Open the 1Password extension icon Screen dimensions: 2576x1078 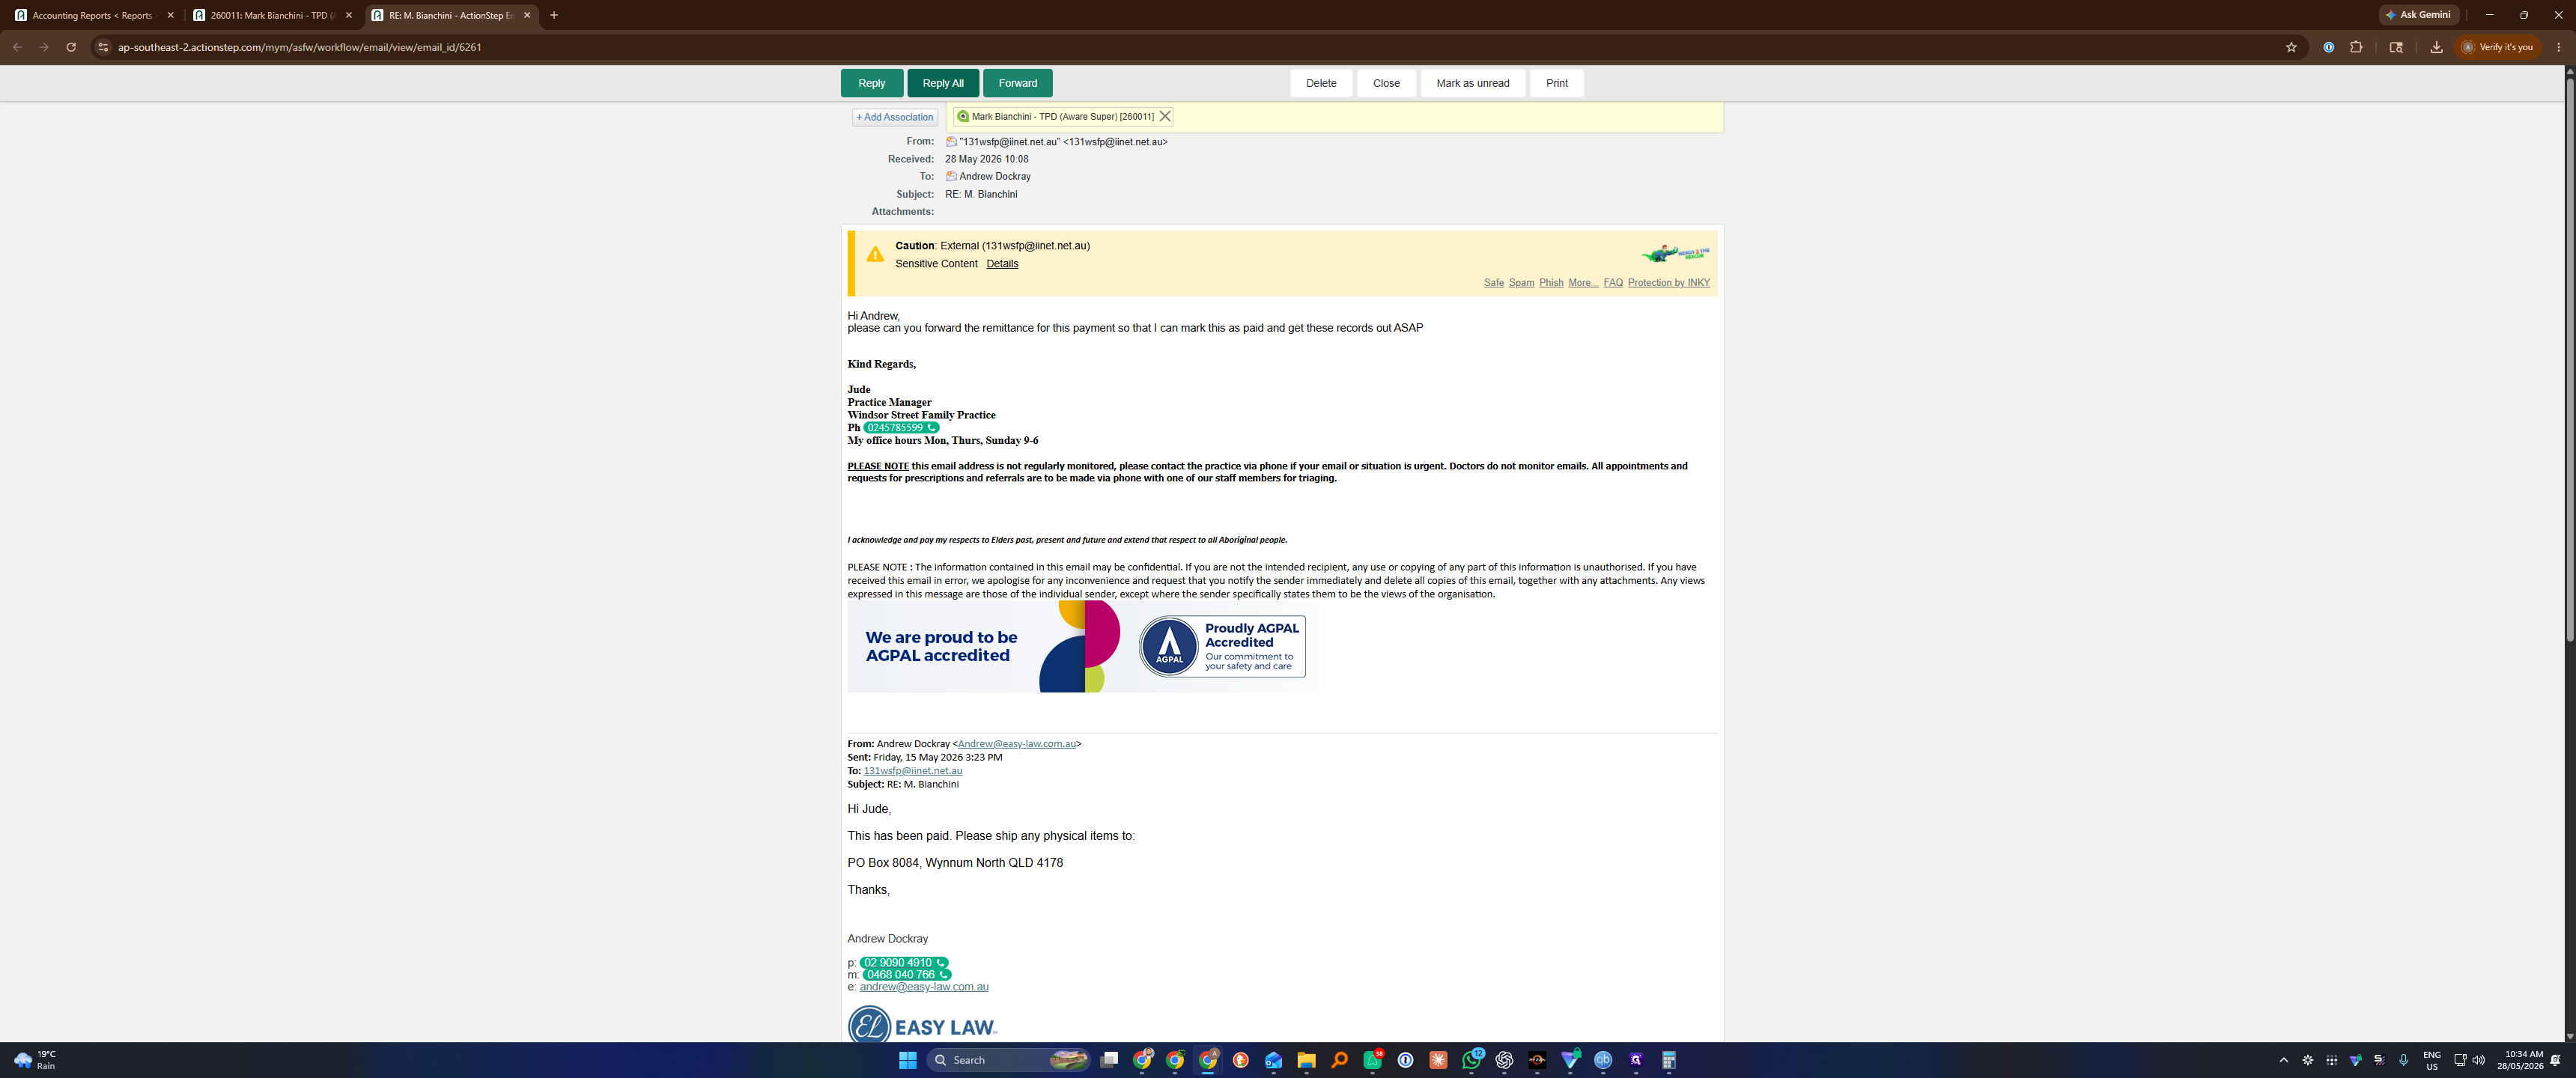point(2328,47)
